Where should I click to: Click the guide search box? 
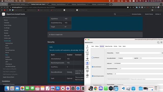tap(122, 14)
